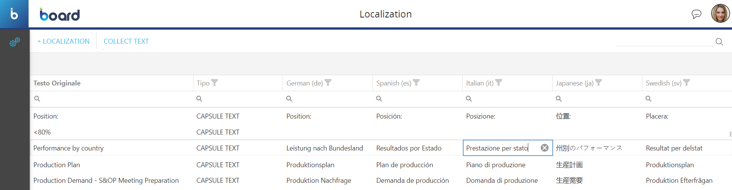Click search field under Testo Originale column
The width and height of the screenshot is (732, 190).
point(114,99)
